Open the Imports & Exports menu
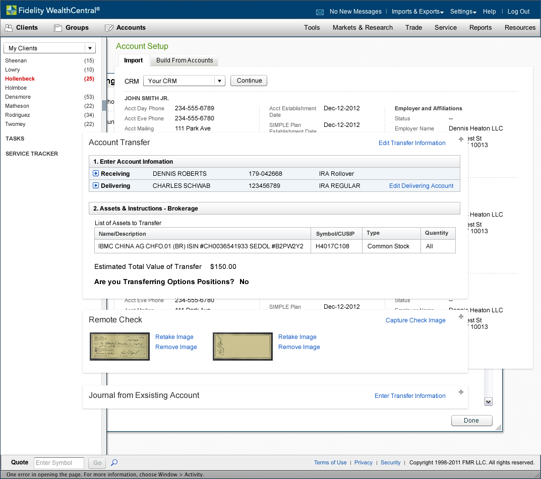 tap(417, 12)
